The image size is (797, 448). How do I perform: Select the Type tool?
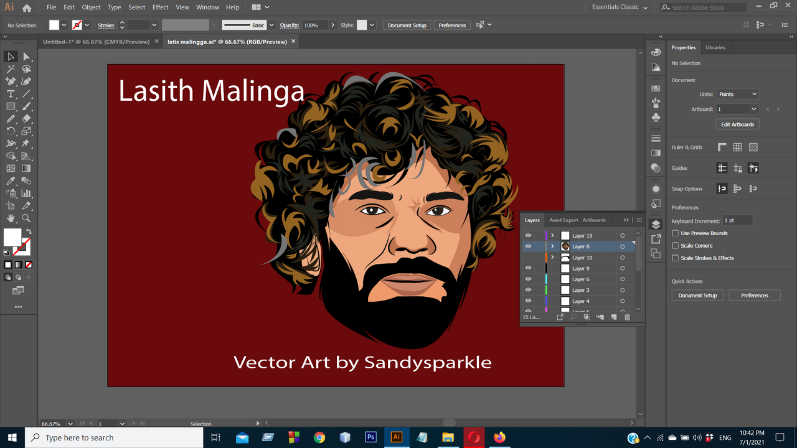11,94
